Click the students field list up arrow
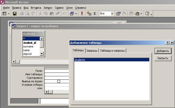The height and width of the screenshot is (108, 175). point(42,39)
